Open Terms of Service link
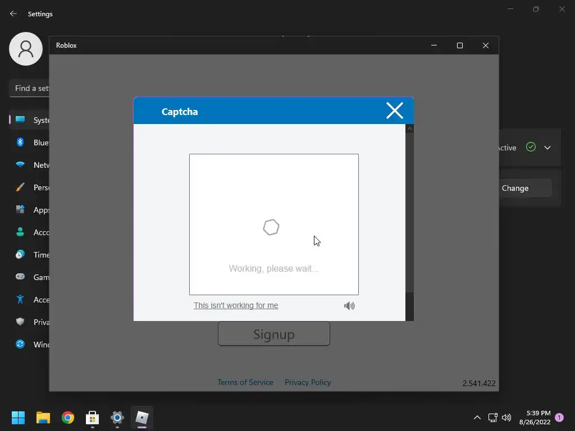575x431 pixels. point(245,382)
